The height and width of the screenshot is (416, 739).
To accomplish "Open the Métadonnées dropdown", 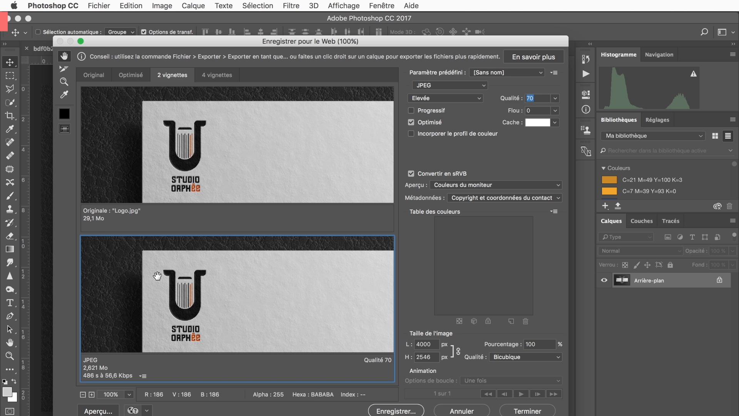I will 504,198.
